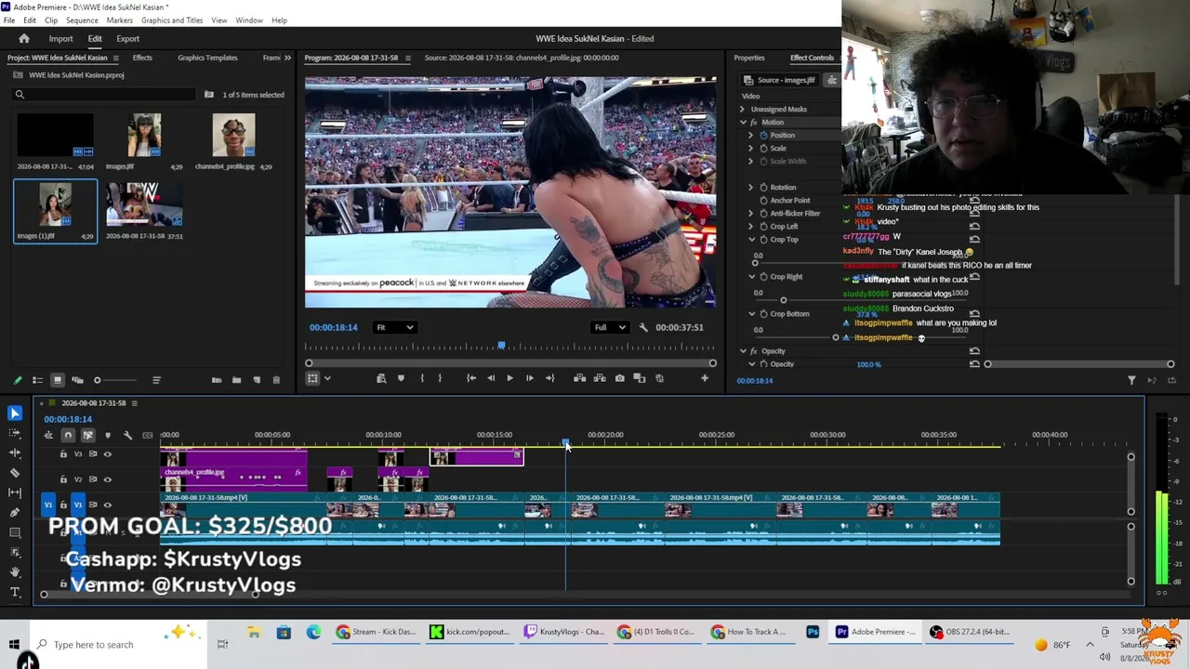This screenshot has width=1190, height=669.
Task: Expand the Crop Left property
Action: tap(751, 227)
